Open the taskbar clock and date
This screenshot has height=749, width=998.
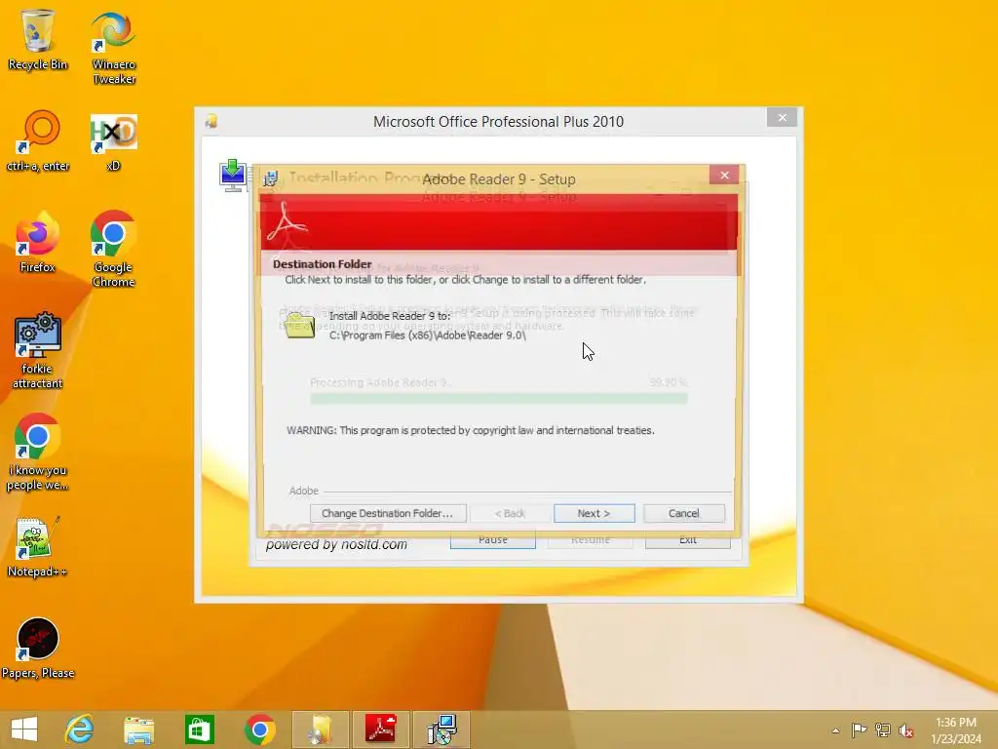click(956, 729)
